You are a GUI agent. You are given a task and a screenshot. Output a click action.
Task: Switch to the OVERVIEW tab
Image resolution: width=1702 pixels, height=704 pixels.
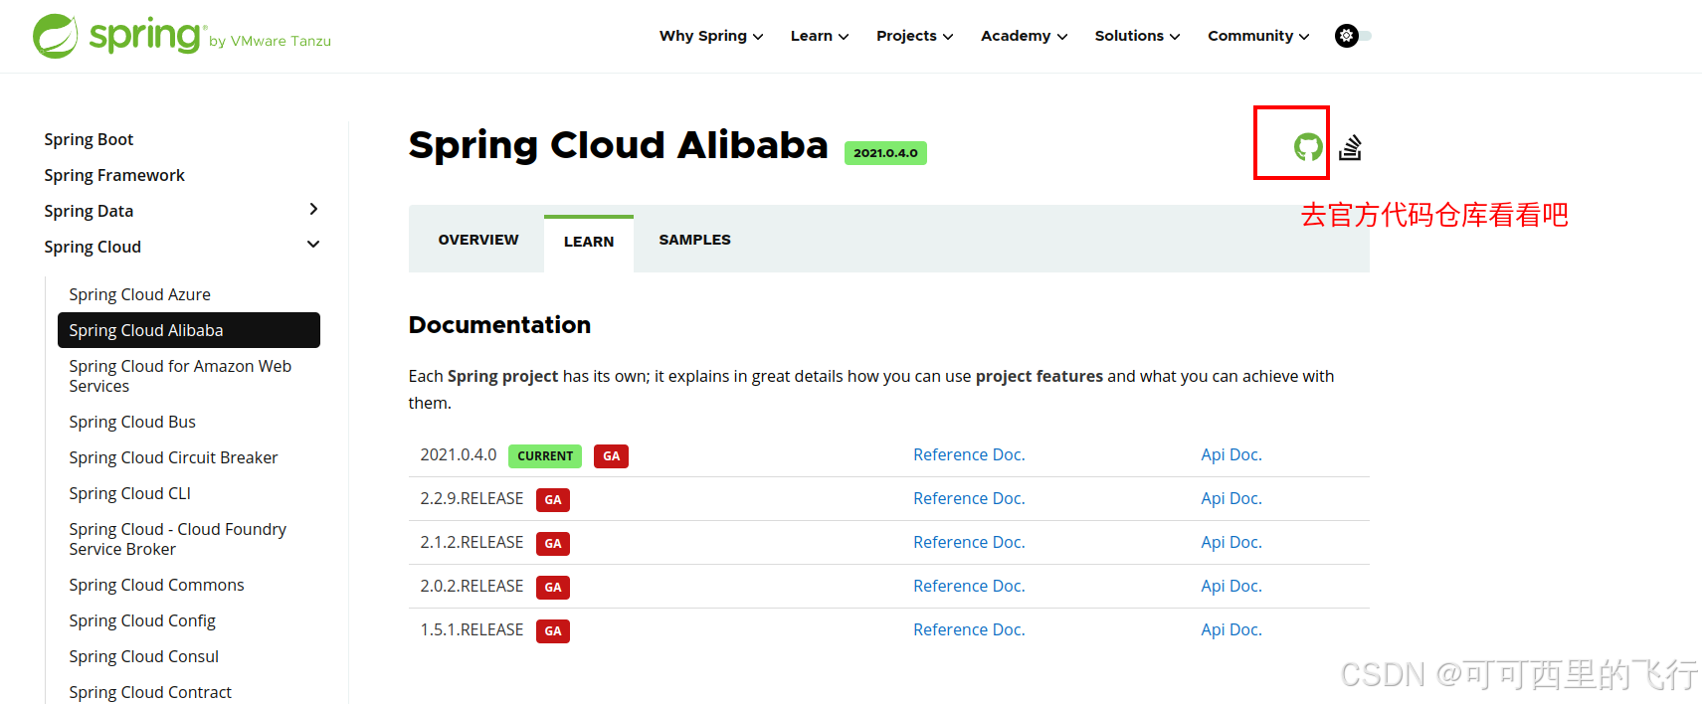point(478,240)
